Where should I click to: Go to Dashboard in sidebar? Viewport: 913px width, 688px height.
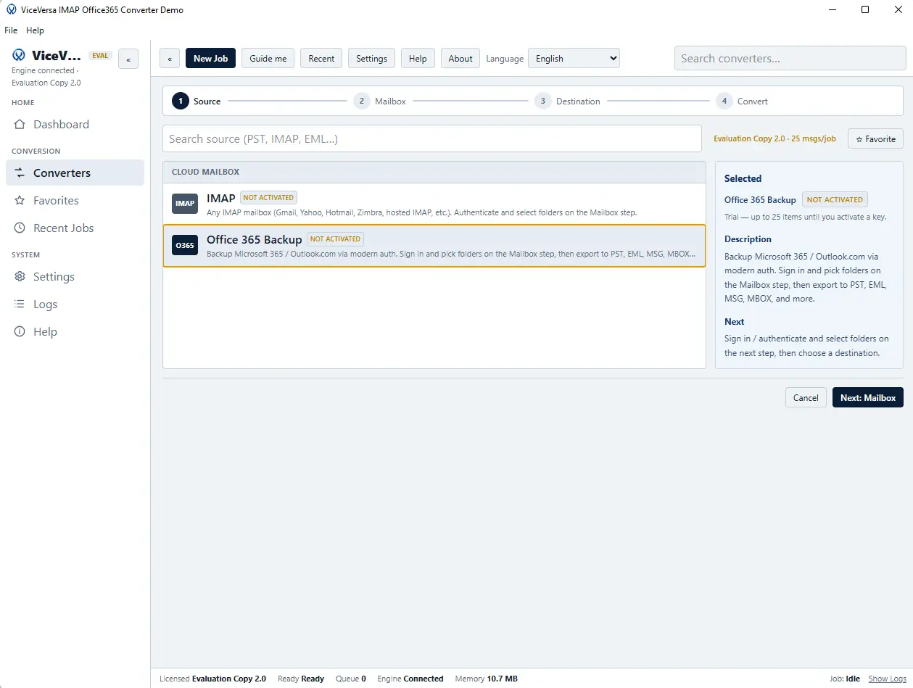pyautogui.click(x=75, y=125)
